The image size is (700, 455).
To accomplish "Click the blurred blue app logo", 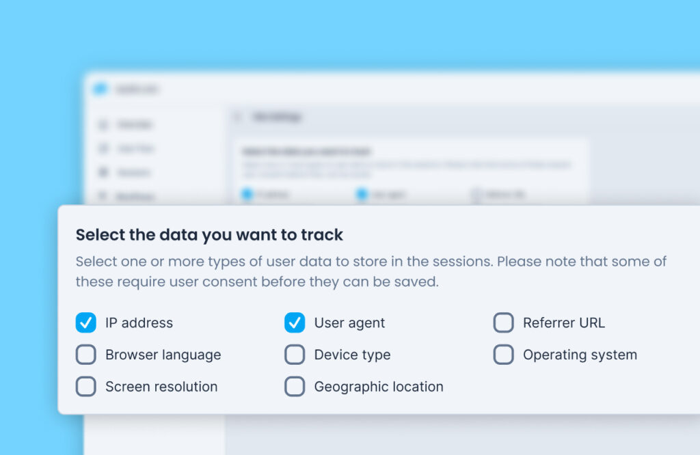I will click(100, 89).
